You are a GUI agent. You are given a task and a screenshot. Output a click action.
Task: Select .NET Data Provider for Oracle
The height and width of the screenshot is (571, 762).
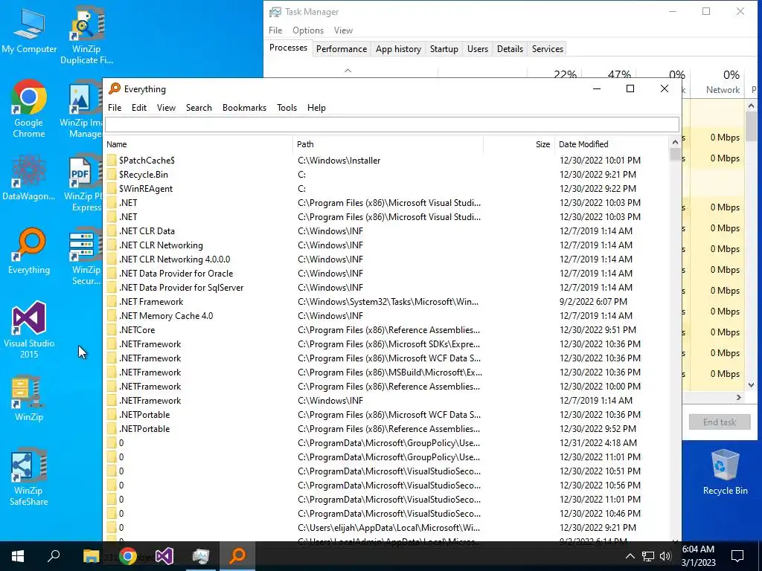(x=386, y=274)
